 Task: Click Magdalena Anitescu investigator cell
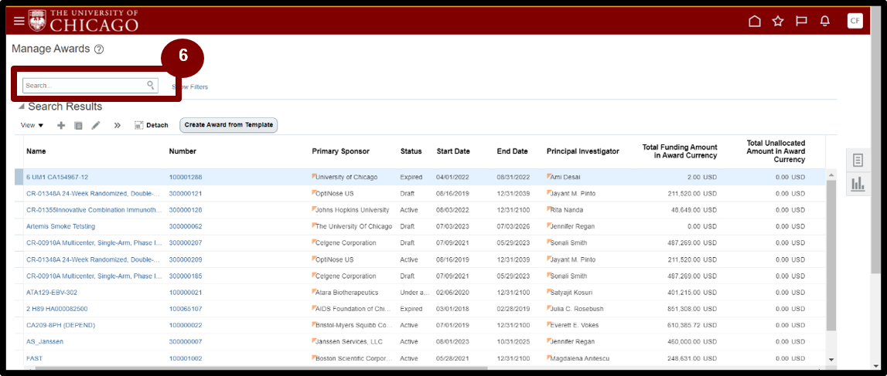578,358
